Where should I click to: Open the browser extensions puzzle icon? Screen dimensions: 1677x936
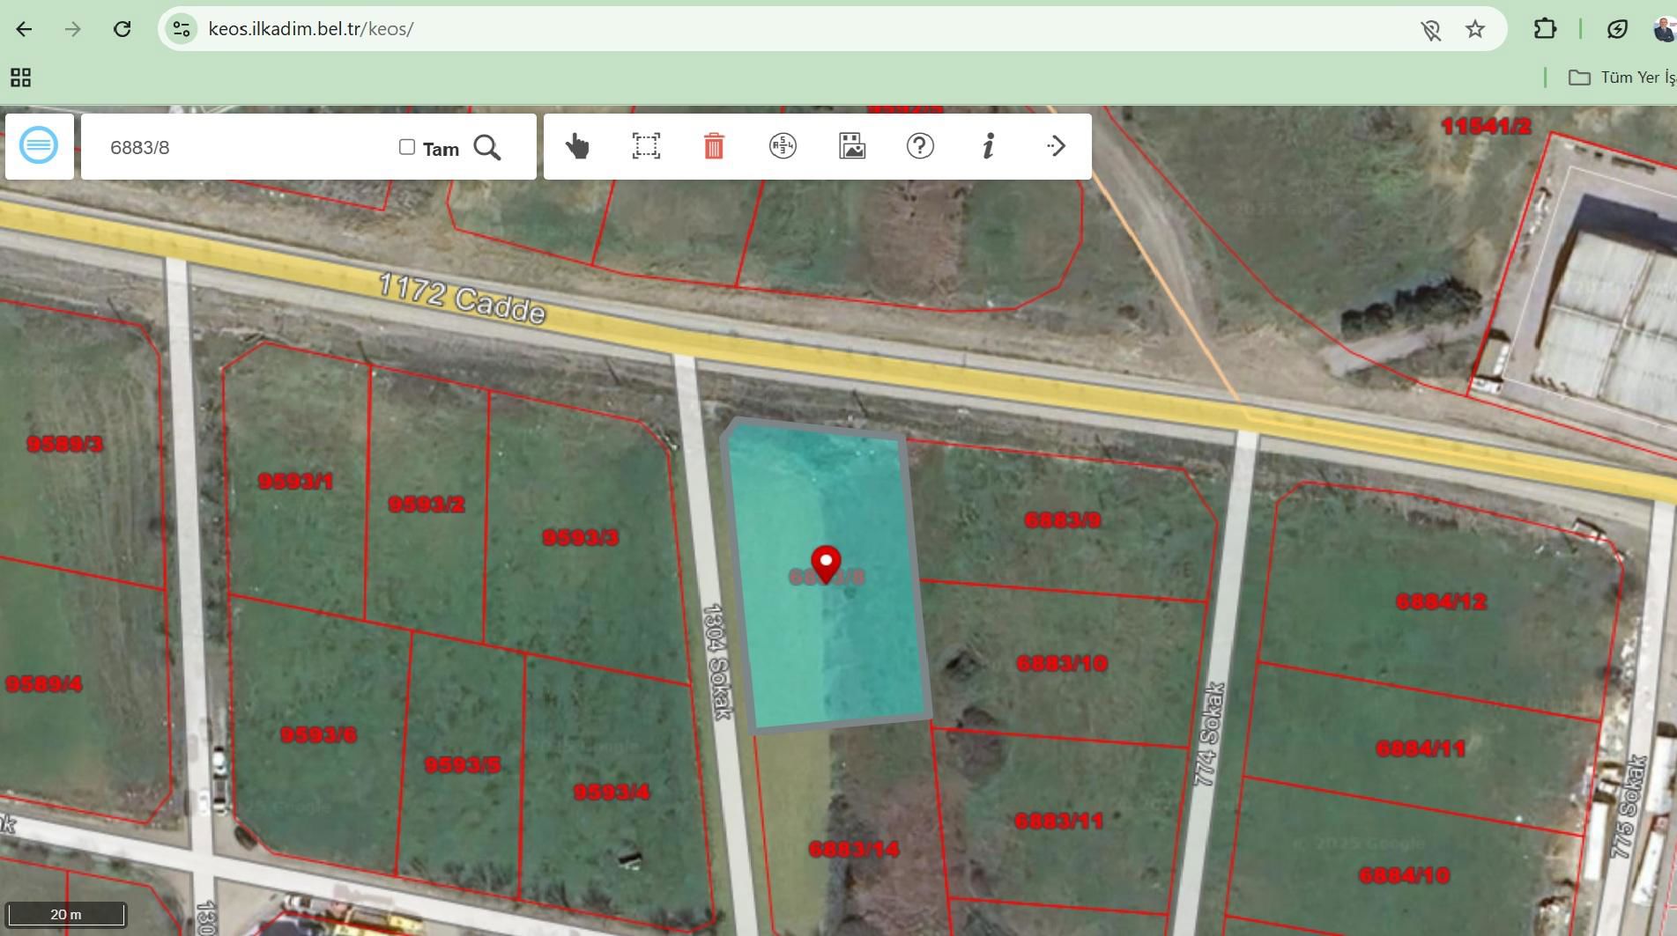pos(1545,29)
